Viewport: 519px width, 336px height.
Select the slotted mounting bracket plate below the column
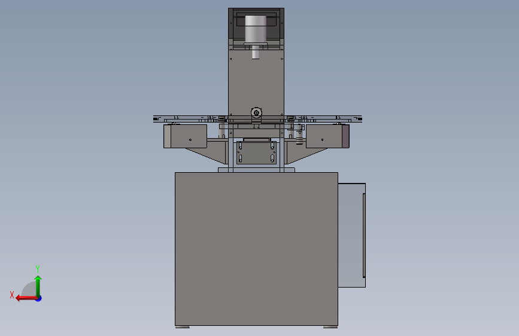(256, 153)
